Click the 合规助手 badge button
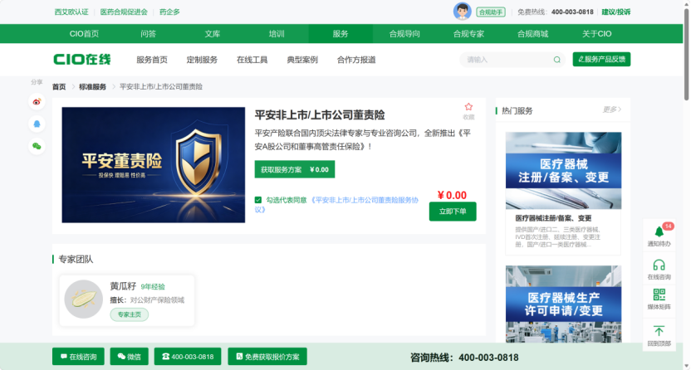The image size is (691, 370). pos(491,12)
